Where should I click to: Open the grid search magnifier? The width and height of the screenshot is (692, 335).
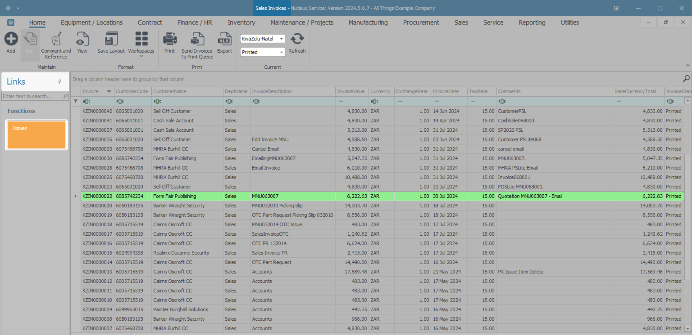[686, 79]
